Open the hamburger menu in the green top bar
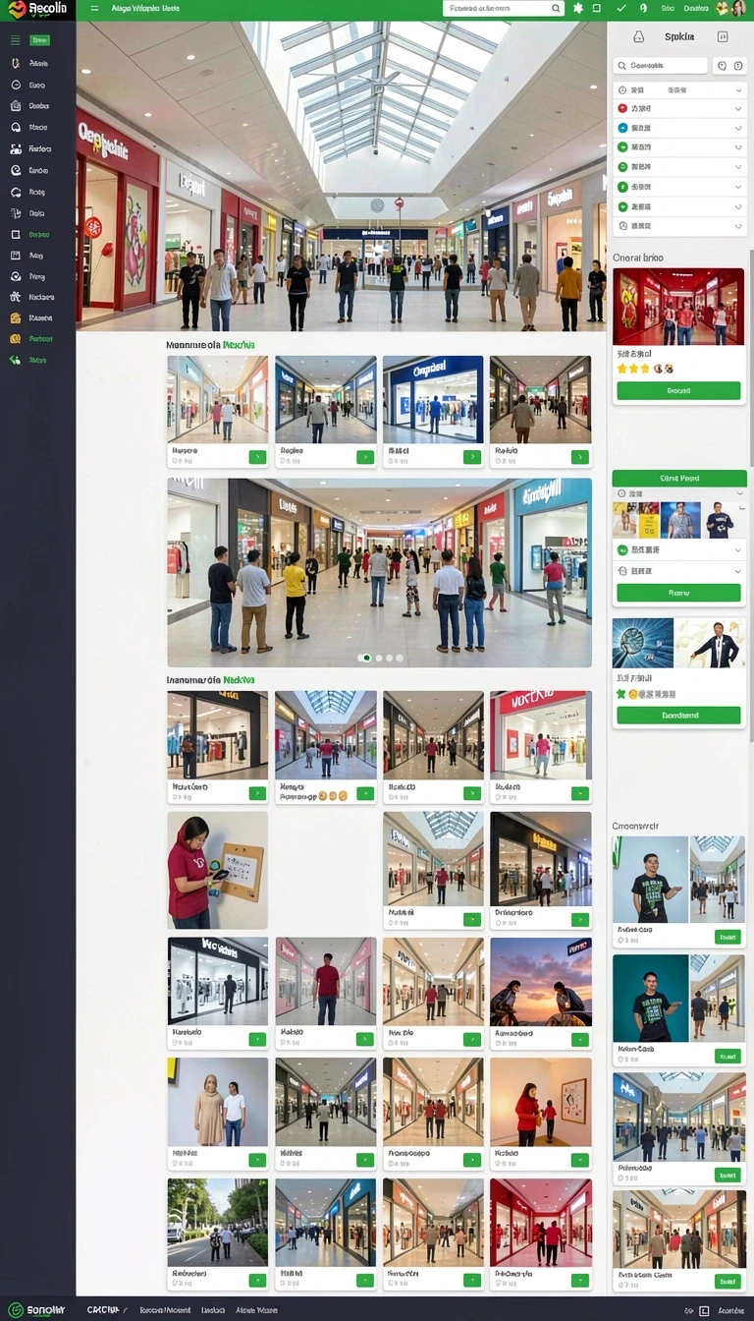 [x=94, y=8]
